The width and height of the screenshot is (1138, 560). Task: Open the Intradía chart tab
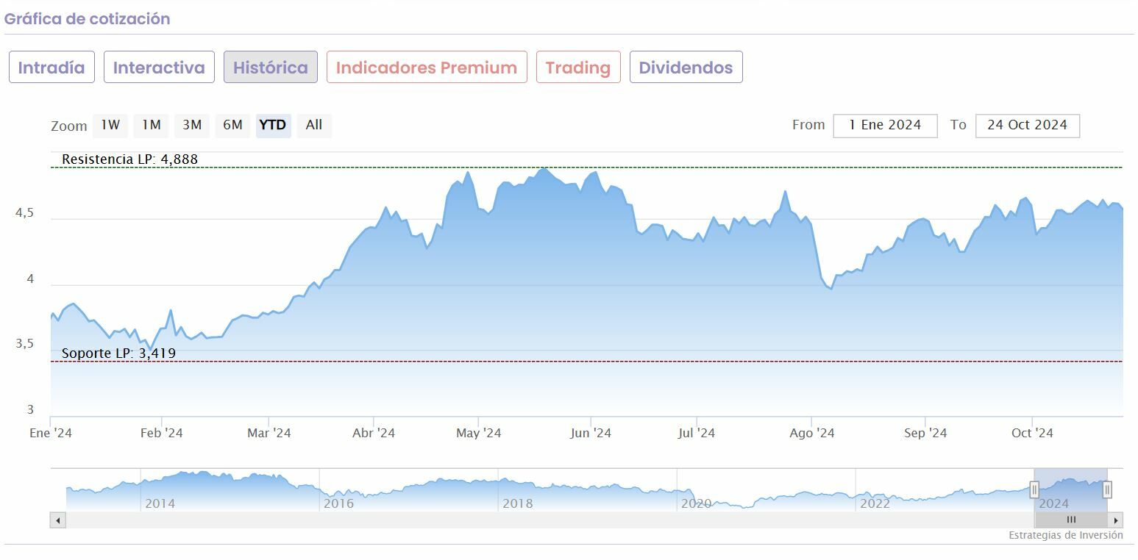tap(51, 68)
